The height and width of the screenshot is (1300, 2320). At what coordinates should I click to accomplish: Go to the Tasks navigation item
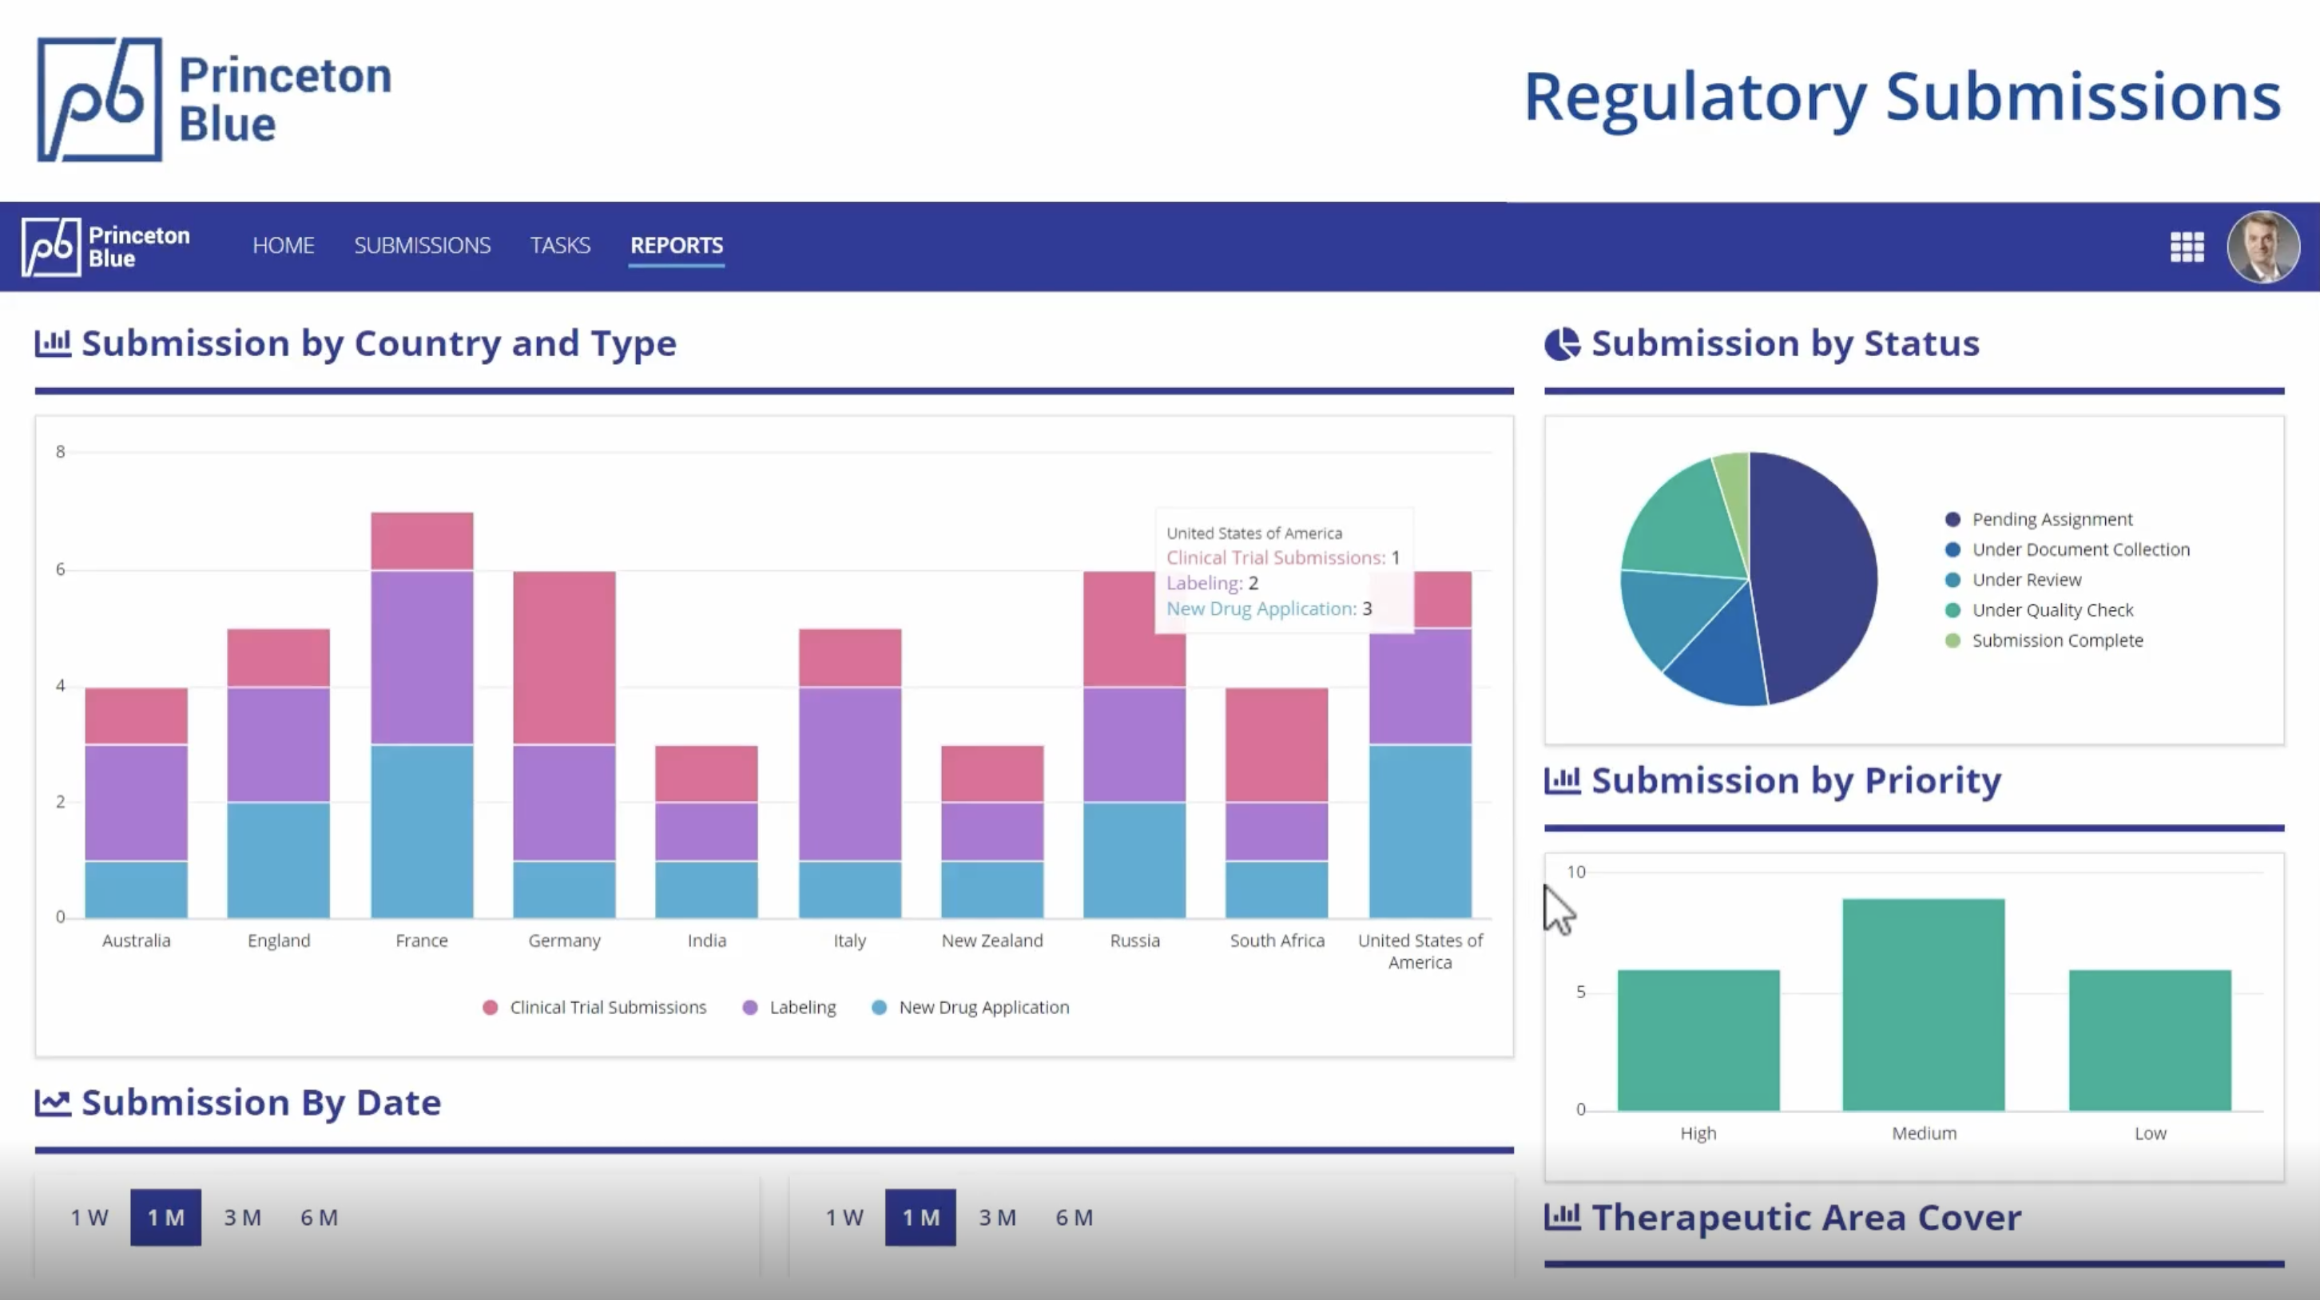(559, 246)
